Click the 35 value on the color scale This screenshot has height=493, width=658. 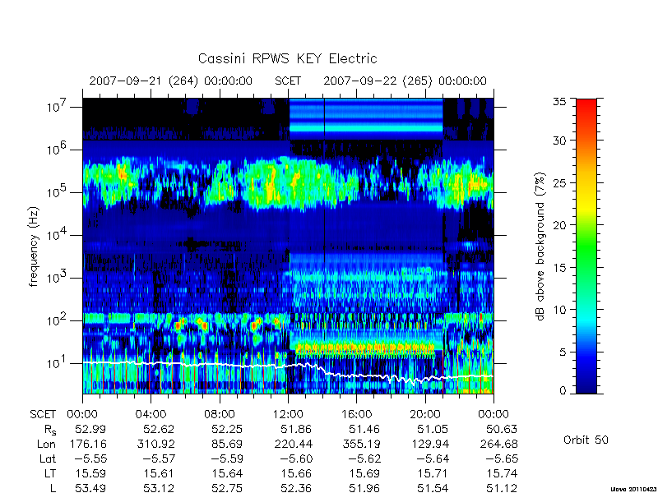pos(559,102)
